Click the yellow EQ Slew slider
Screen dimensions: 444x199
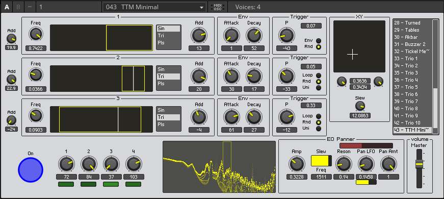coord(321,161)
